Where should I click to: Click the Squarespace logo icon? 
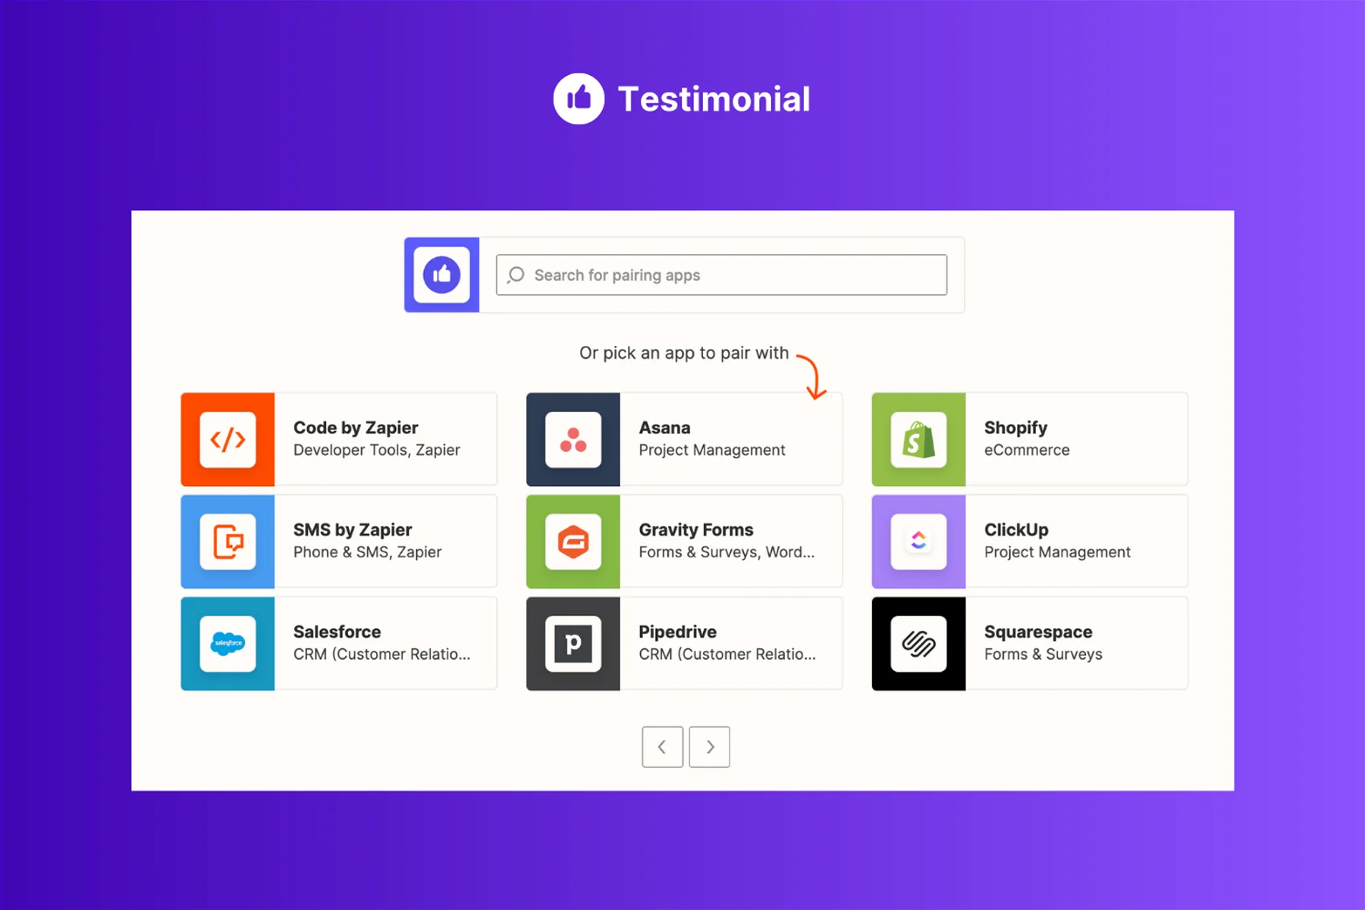918,643
